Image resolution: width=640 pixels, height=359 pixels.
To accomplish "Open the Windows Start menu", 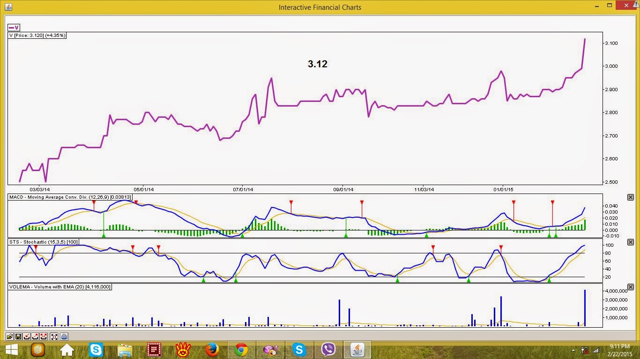I will (x=11, y=349).
